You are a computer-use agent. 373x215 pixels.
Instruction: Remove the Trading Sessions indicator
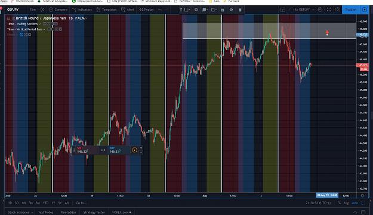(x=56, y=24)
